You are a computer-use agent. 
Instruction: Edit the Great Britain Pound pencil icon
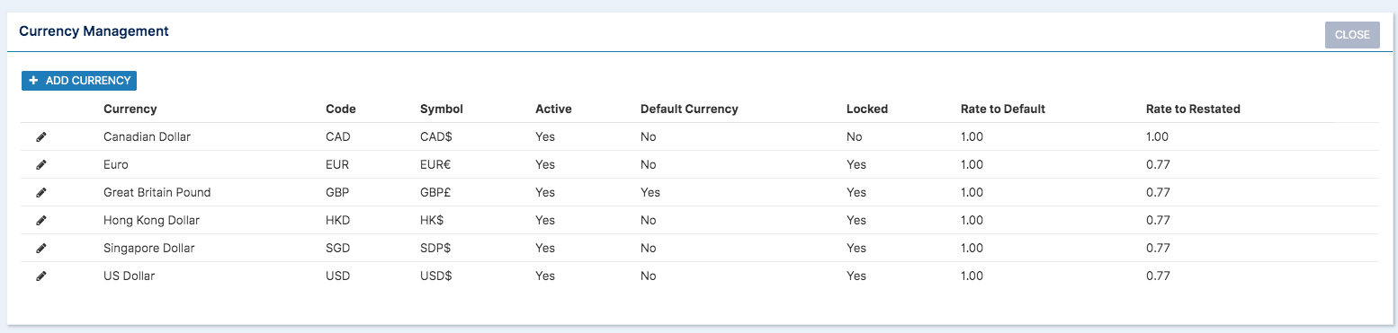[41, 193]
